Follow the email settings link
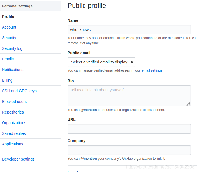 [152, 70]
